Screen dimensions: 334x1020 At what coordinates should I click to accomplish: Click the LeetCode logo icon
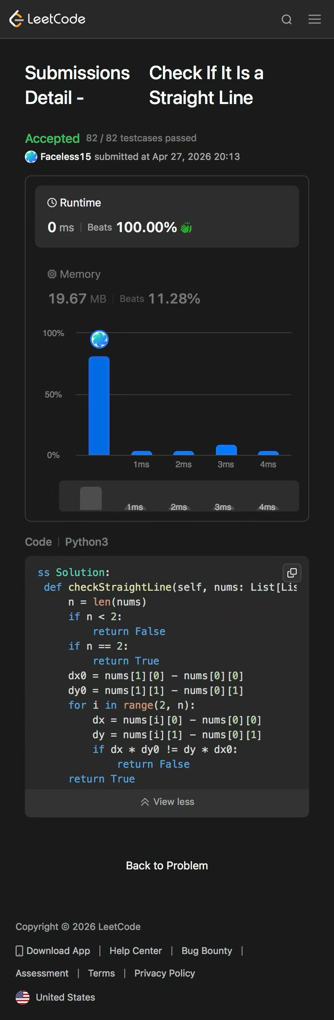pyautogui.click(x=16, y=19)
